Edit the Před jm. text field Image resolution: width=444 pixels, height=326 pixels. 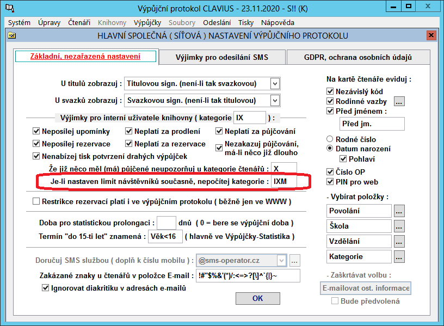coord(372,124)
